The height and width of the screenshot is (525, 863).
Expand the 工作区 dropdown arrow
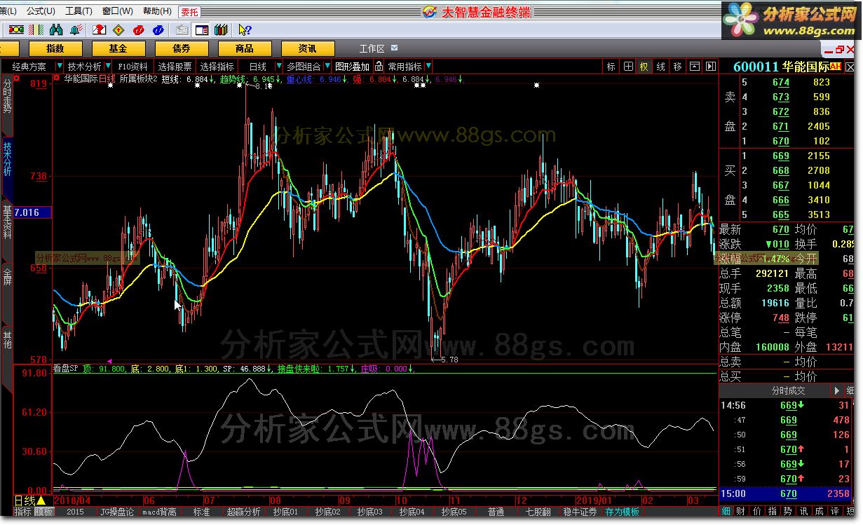click(x=394, y=48)
